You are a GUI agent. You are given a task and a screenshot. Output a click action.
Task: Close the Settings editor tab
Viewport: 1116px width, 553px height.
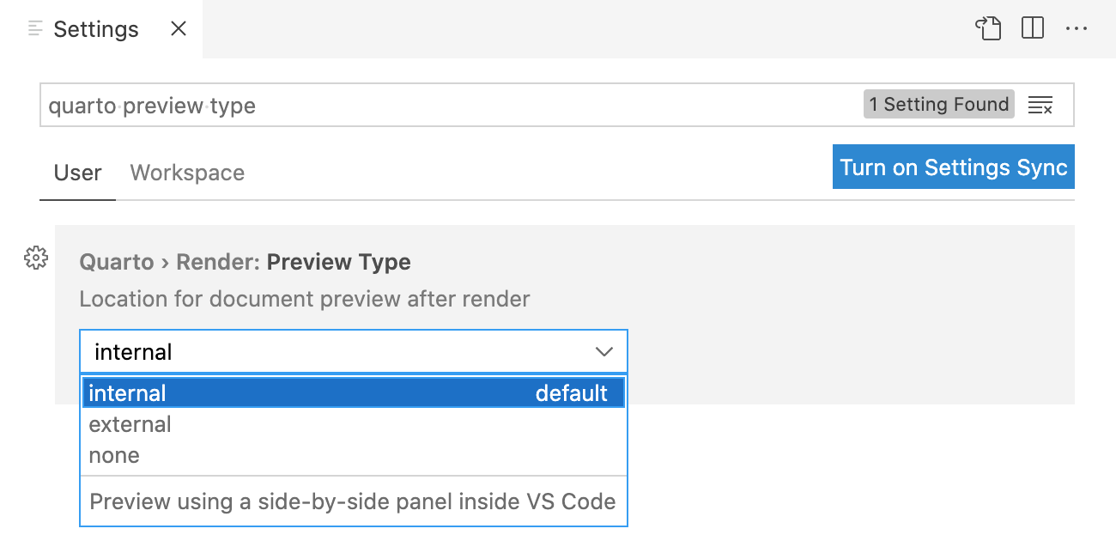[178, 28]
